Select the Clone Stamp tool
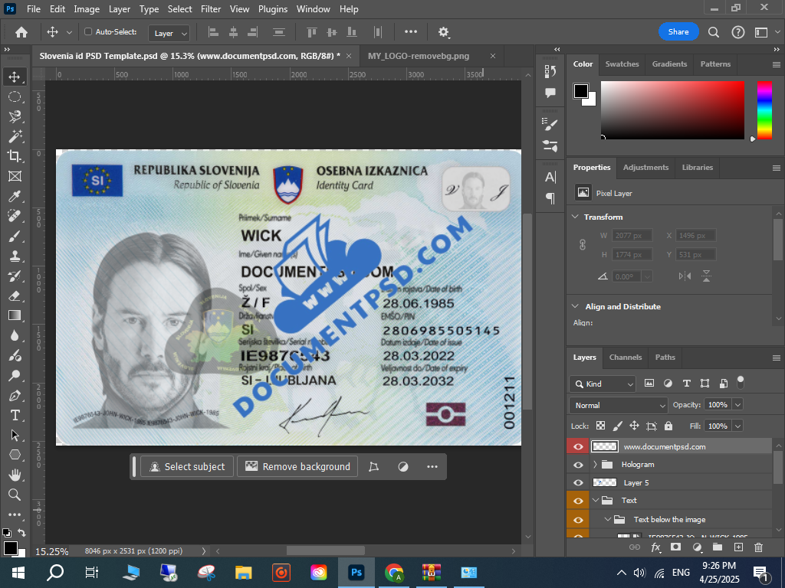This screenshot has width=785, height=588. tap(15, 256)
